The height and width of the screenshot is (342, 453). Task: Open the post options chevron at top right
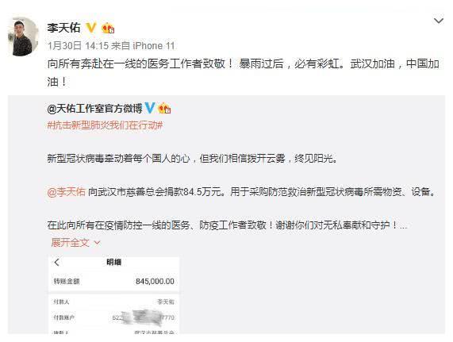click(439, 21)
